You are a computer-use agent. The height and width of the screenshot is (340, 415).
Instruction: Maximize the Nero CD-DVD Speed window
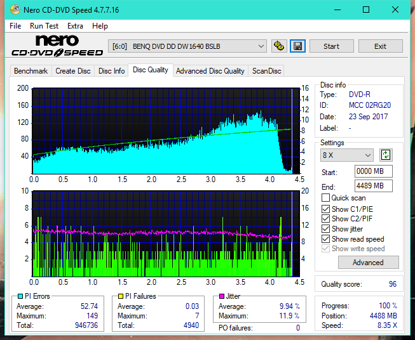point(366,10)
